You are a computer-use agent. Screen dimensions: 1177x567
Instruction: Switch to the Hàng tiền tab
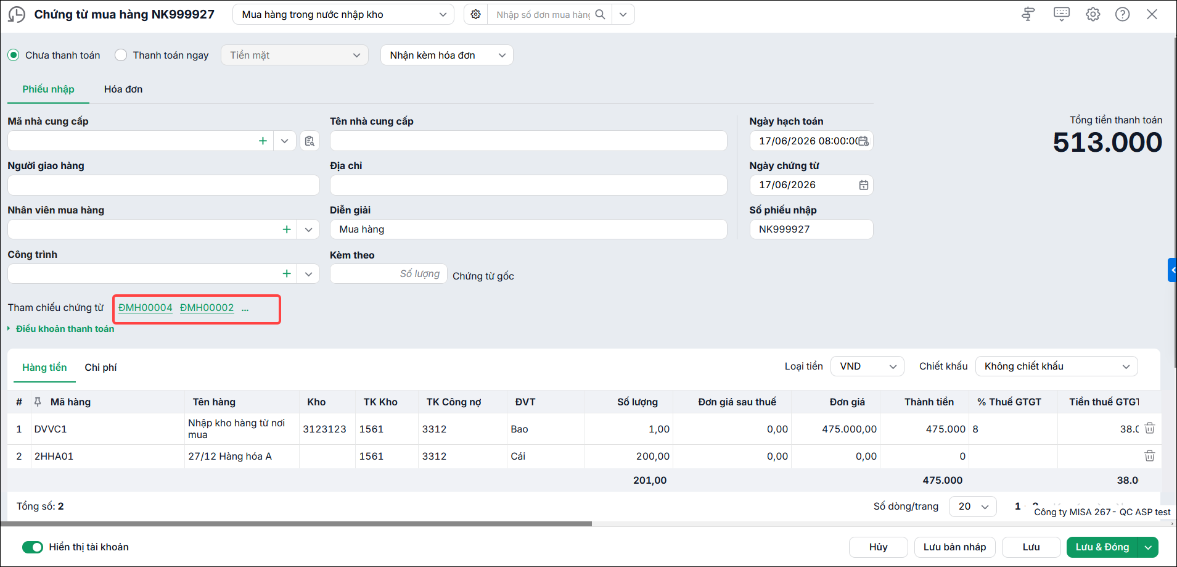44,368
